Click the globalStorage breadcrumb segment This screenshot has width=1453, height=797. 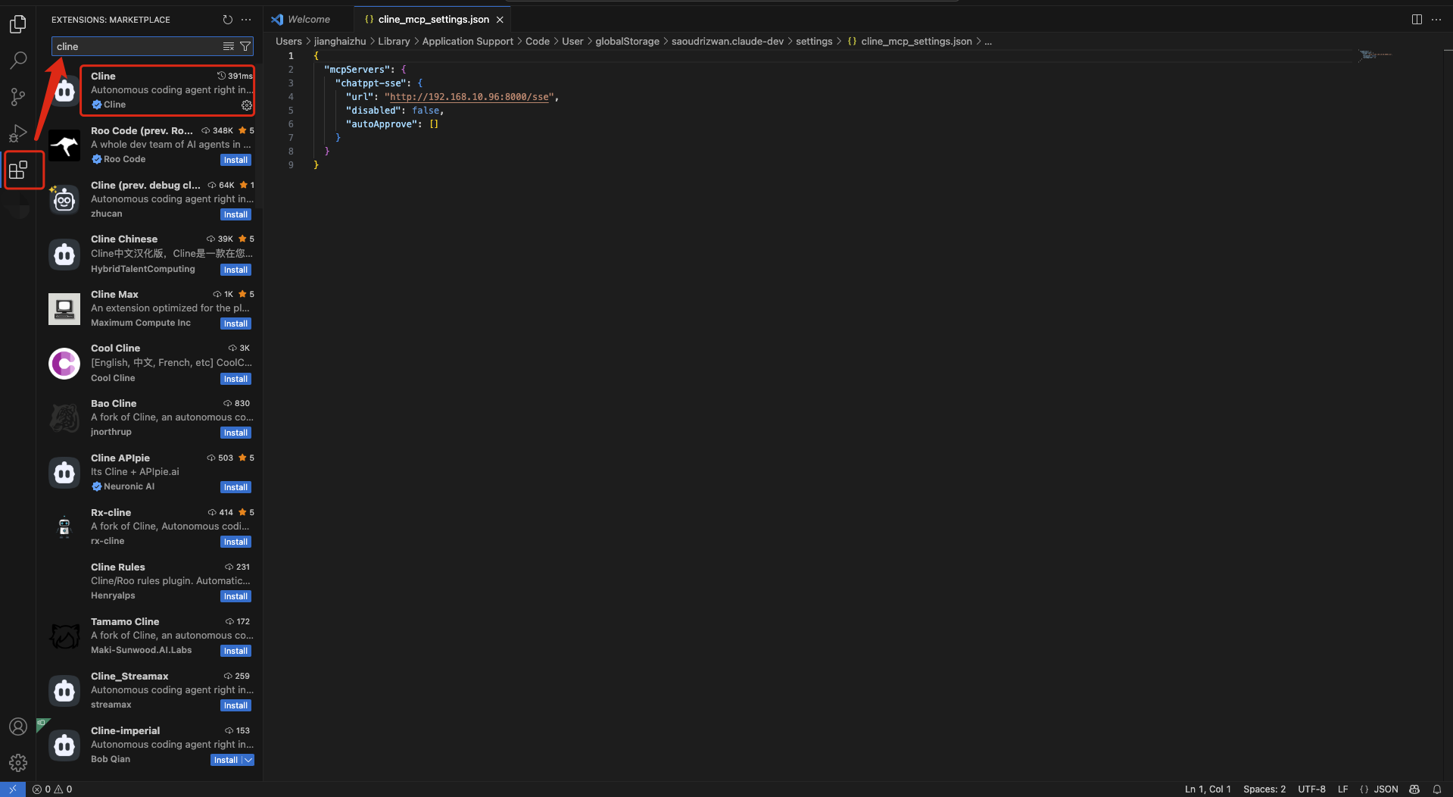(627, 41)
